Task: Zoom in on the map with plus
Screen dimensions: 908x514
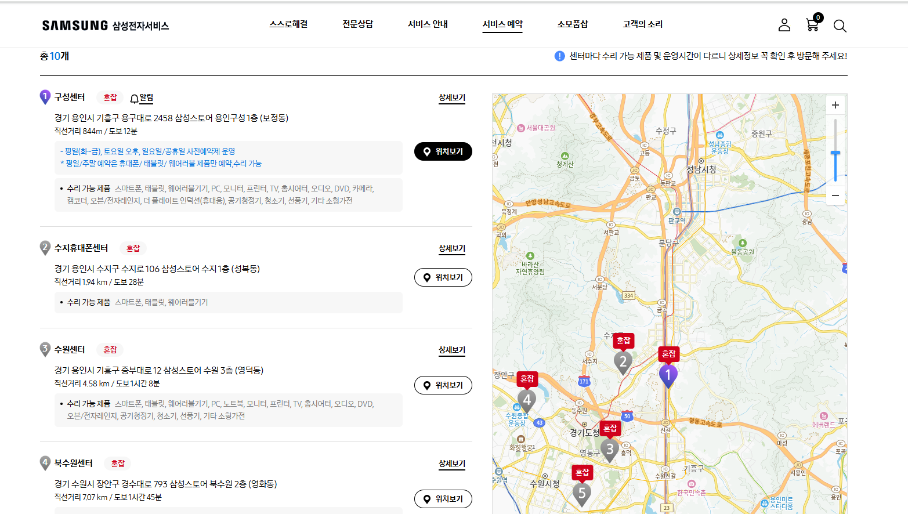Action: tap(835, 105)
